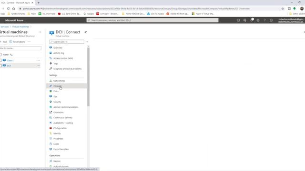The image size is (305, 171).
Task: Open the DC1 row more options
Action: tap(38, 66)
